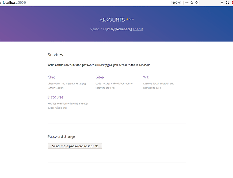Click the Password change heading
233x178 pixels.
click(x=61, y=137)
